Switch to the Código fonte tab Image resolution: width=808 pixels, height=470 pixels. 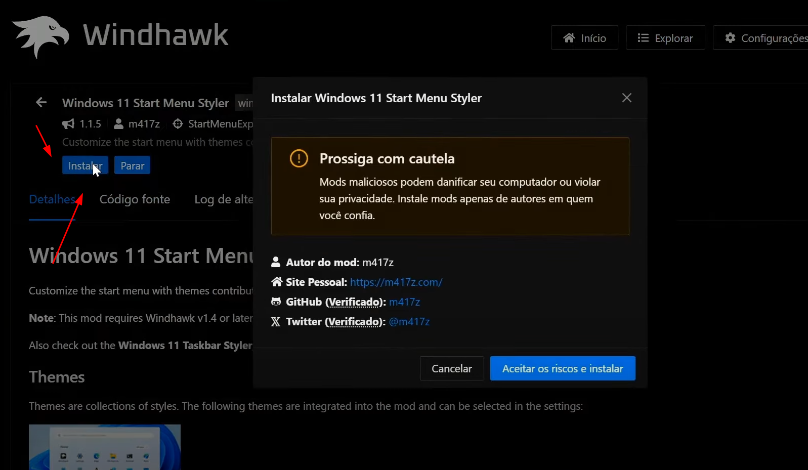(135, 199)
